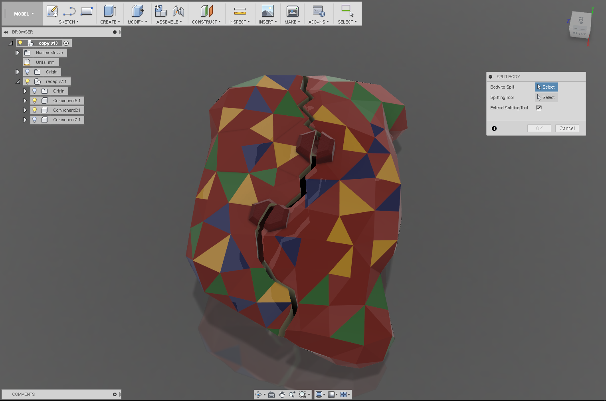Click Splitting Tool Select button

546,97
